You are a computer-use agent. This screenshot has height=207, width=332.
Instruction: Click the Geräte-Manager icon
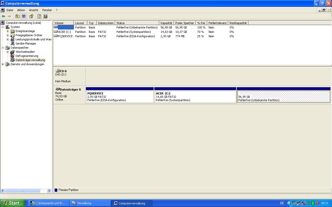pyautogui.click(x=12, y=43)
